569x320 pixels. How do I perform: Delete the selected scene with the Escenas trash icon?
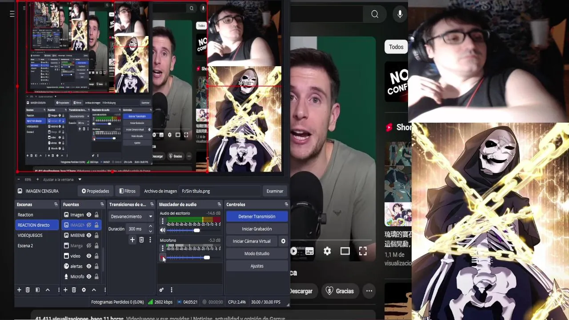coord(28,290)
